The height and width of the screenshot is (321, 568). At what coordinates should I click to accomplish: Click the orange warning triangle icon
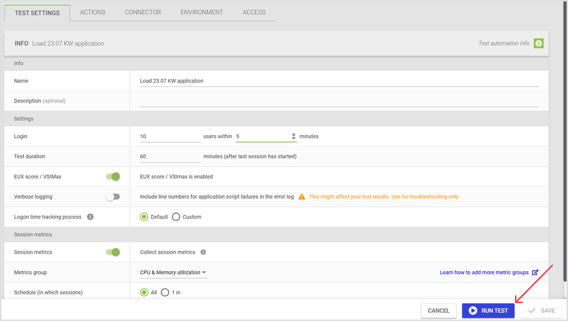[302, 197]
